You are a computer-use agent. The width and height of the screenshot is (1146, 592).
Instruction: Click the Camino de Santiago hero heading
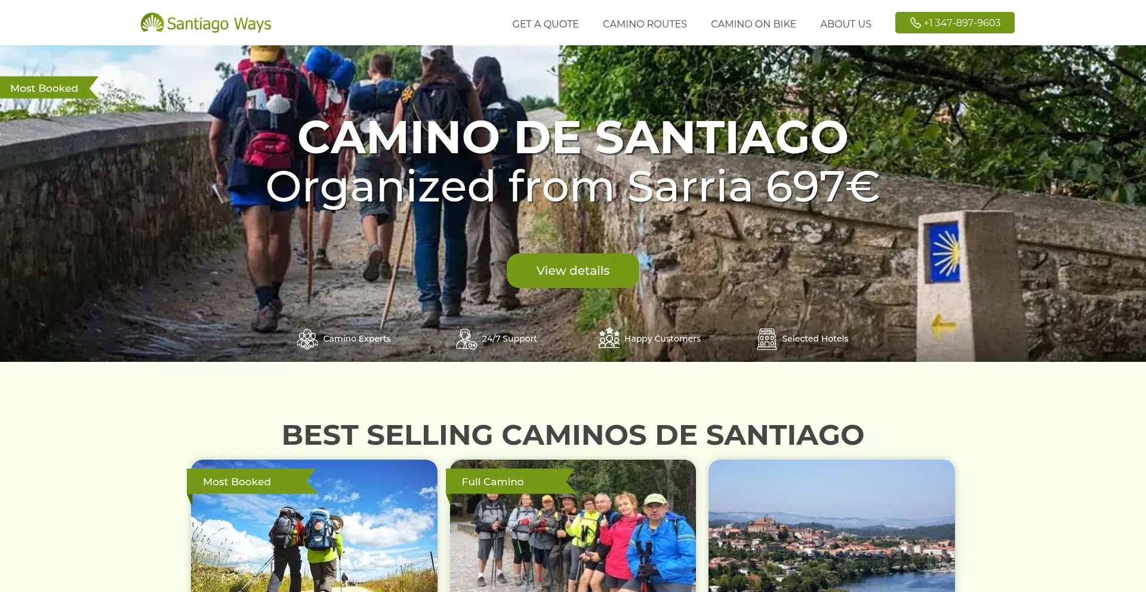point(573,137)
